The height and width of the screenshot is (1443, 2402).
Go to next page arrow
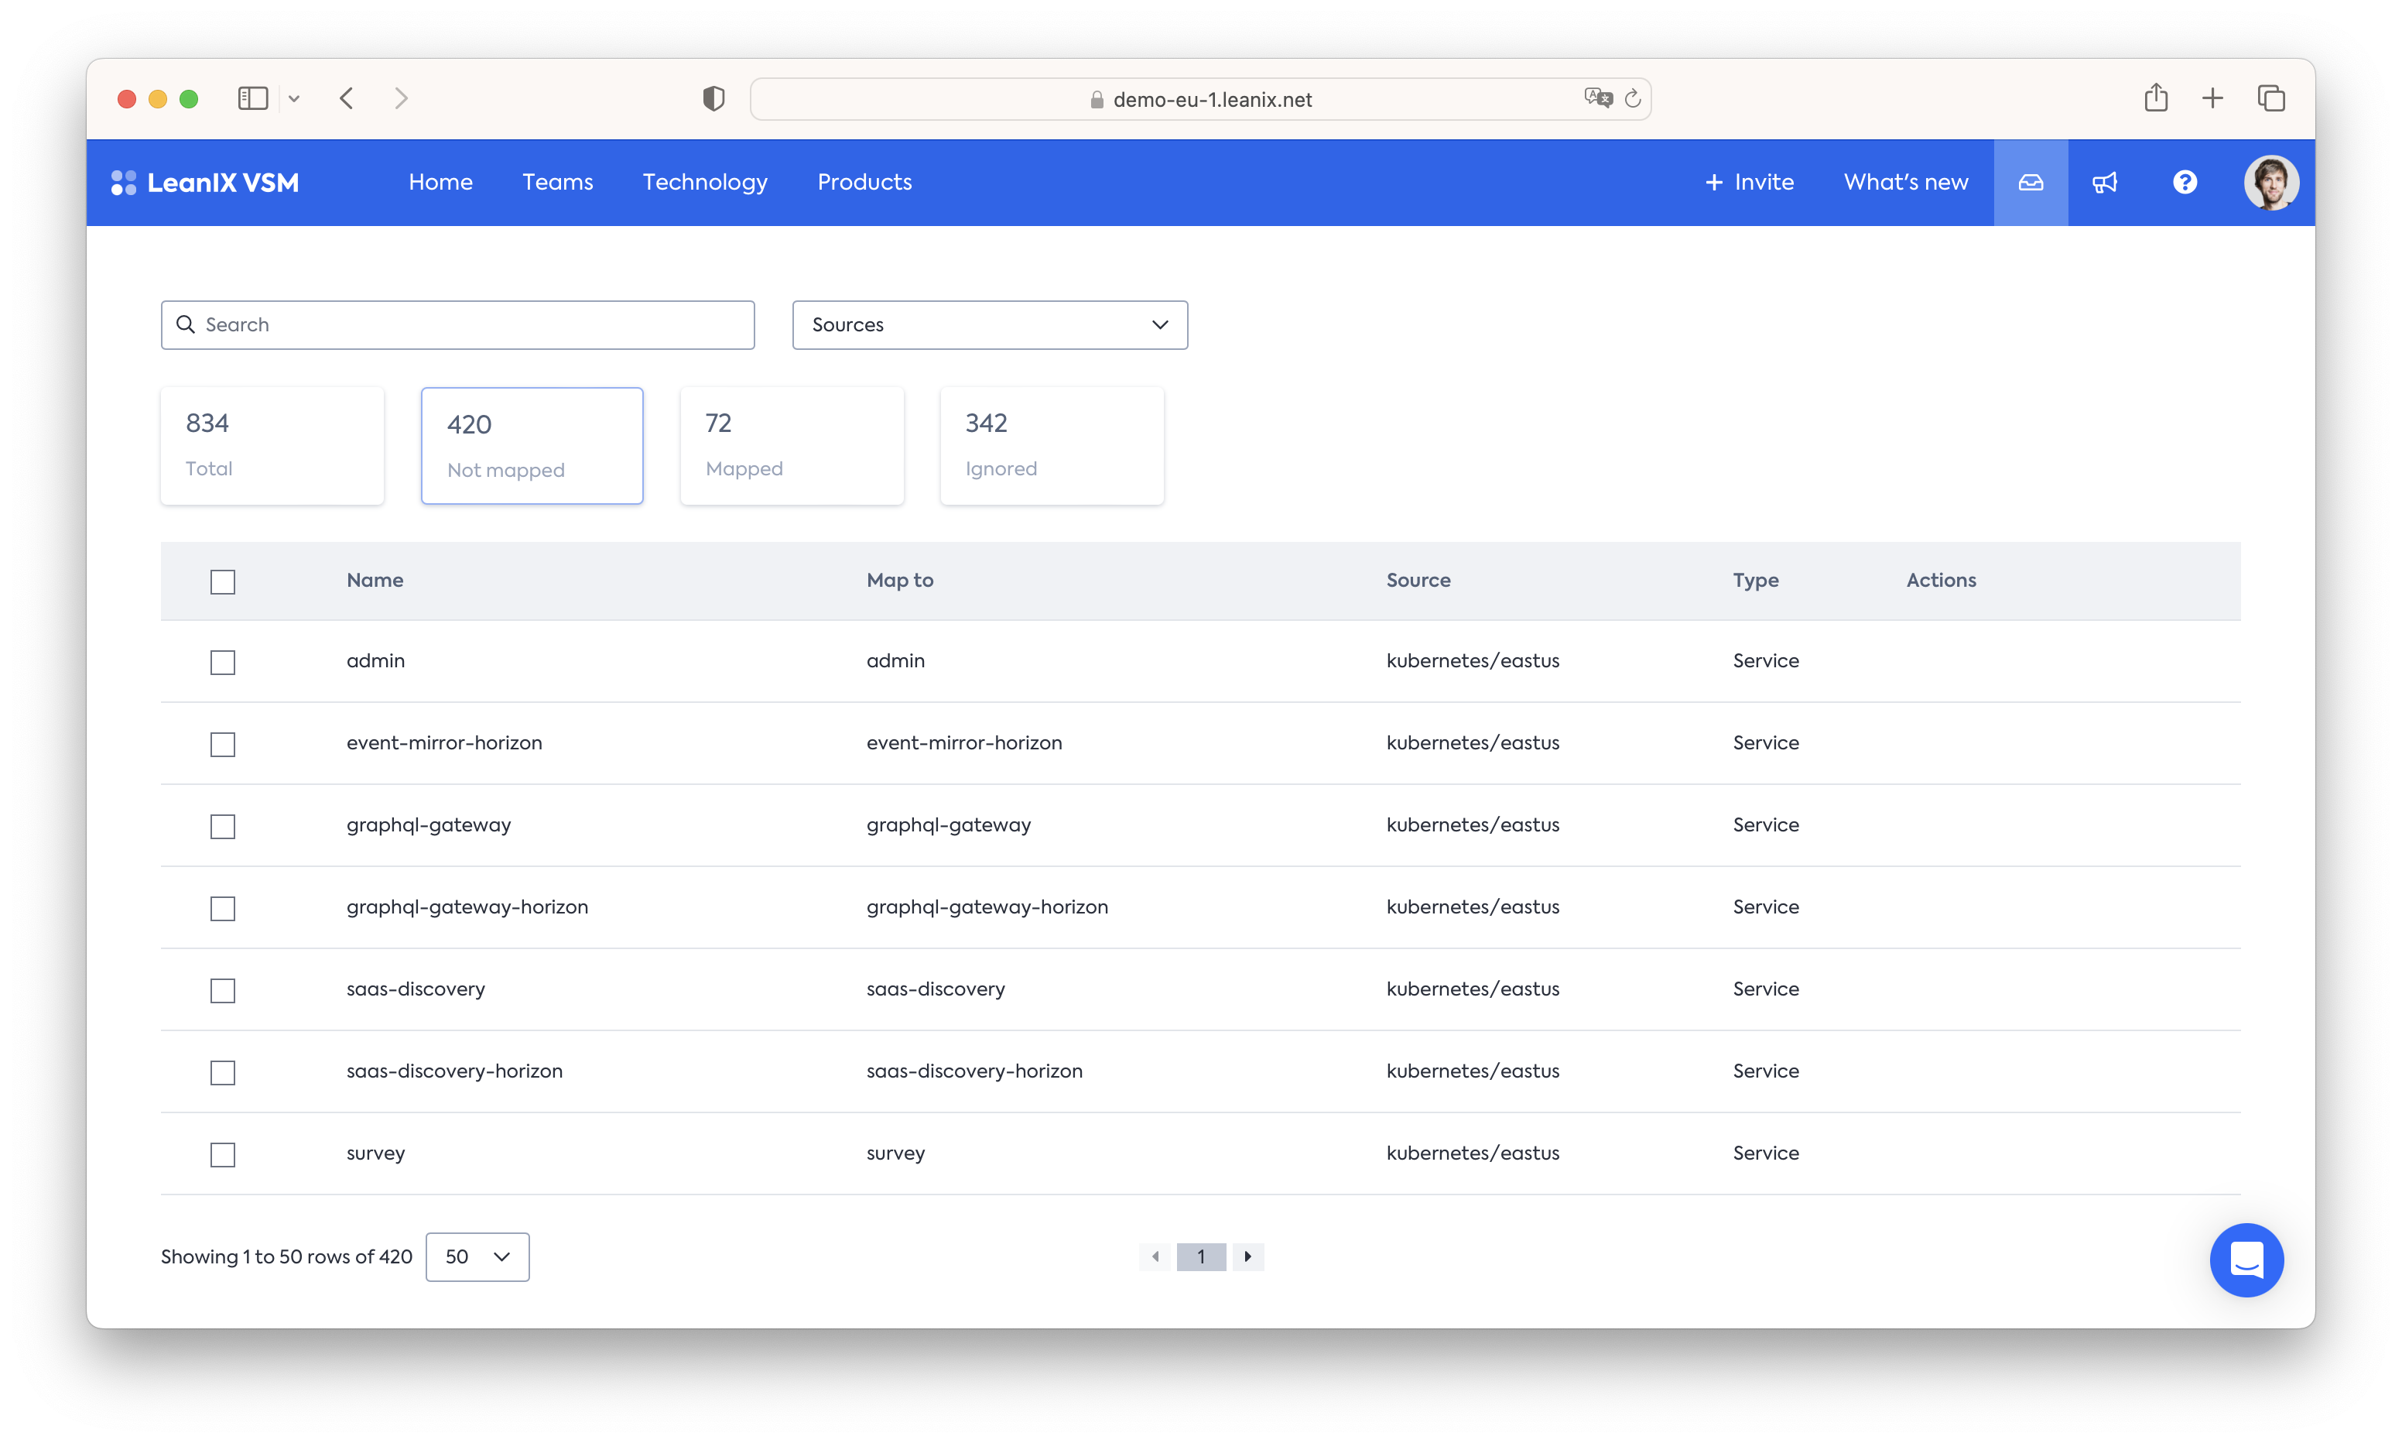coord(1247,1256)
